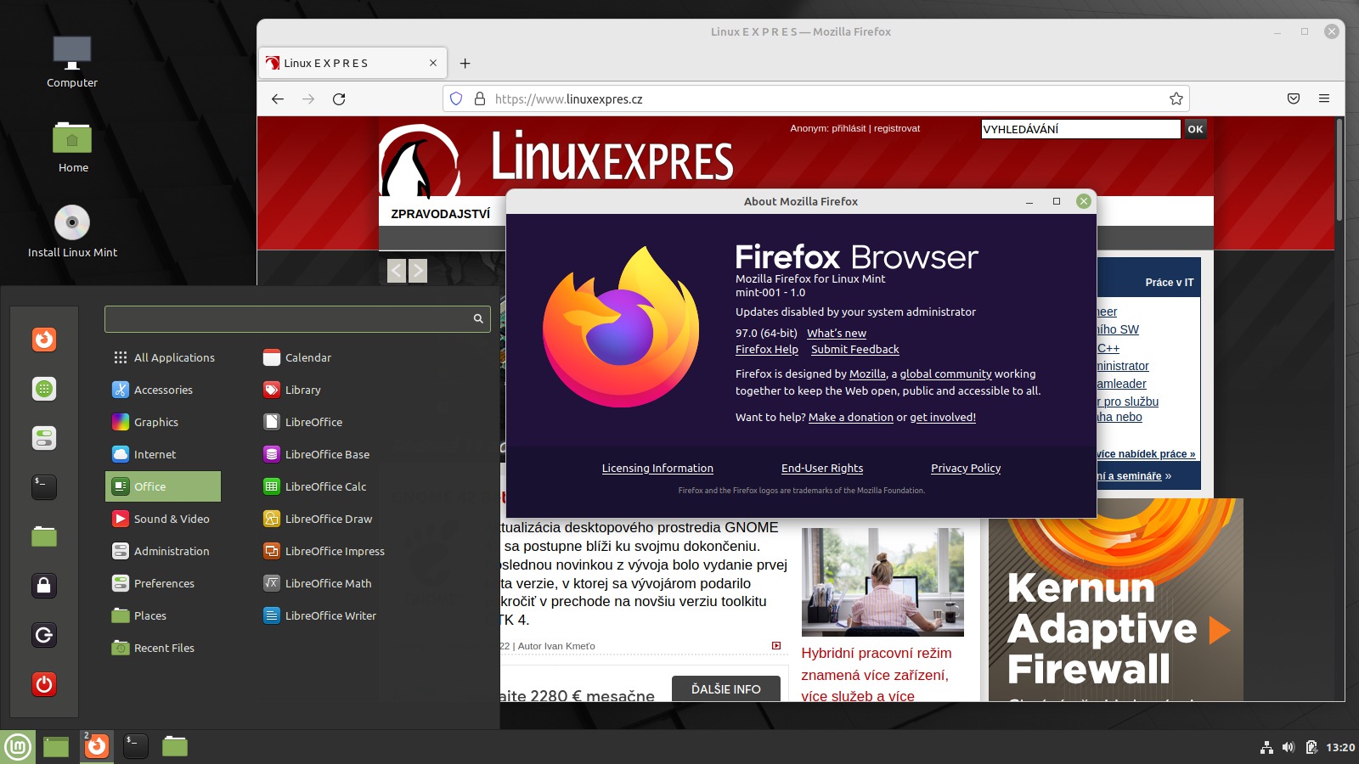The height and width of the screenshot is (764, 1359).
Task: Reload the page in Firefox
Action: (x=339, y=99)
